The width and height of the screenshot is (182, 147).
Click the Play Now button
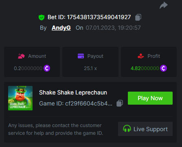point(150,98)
